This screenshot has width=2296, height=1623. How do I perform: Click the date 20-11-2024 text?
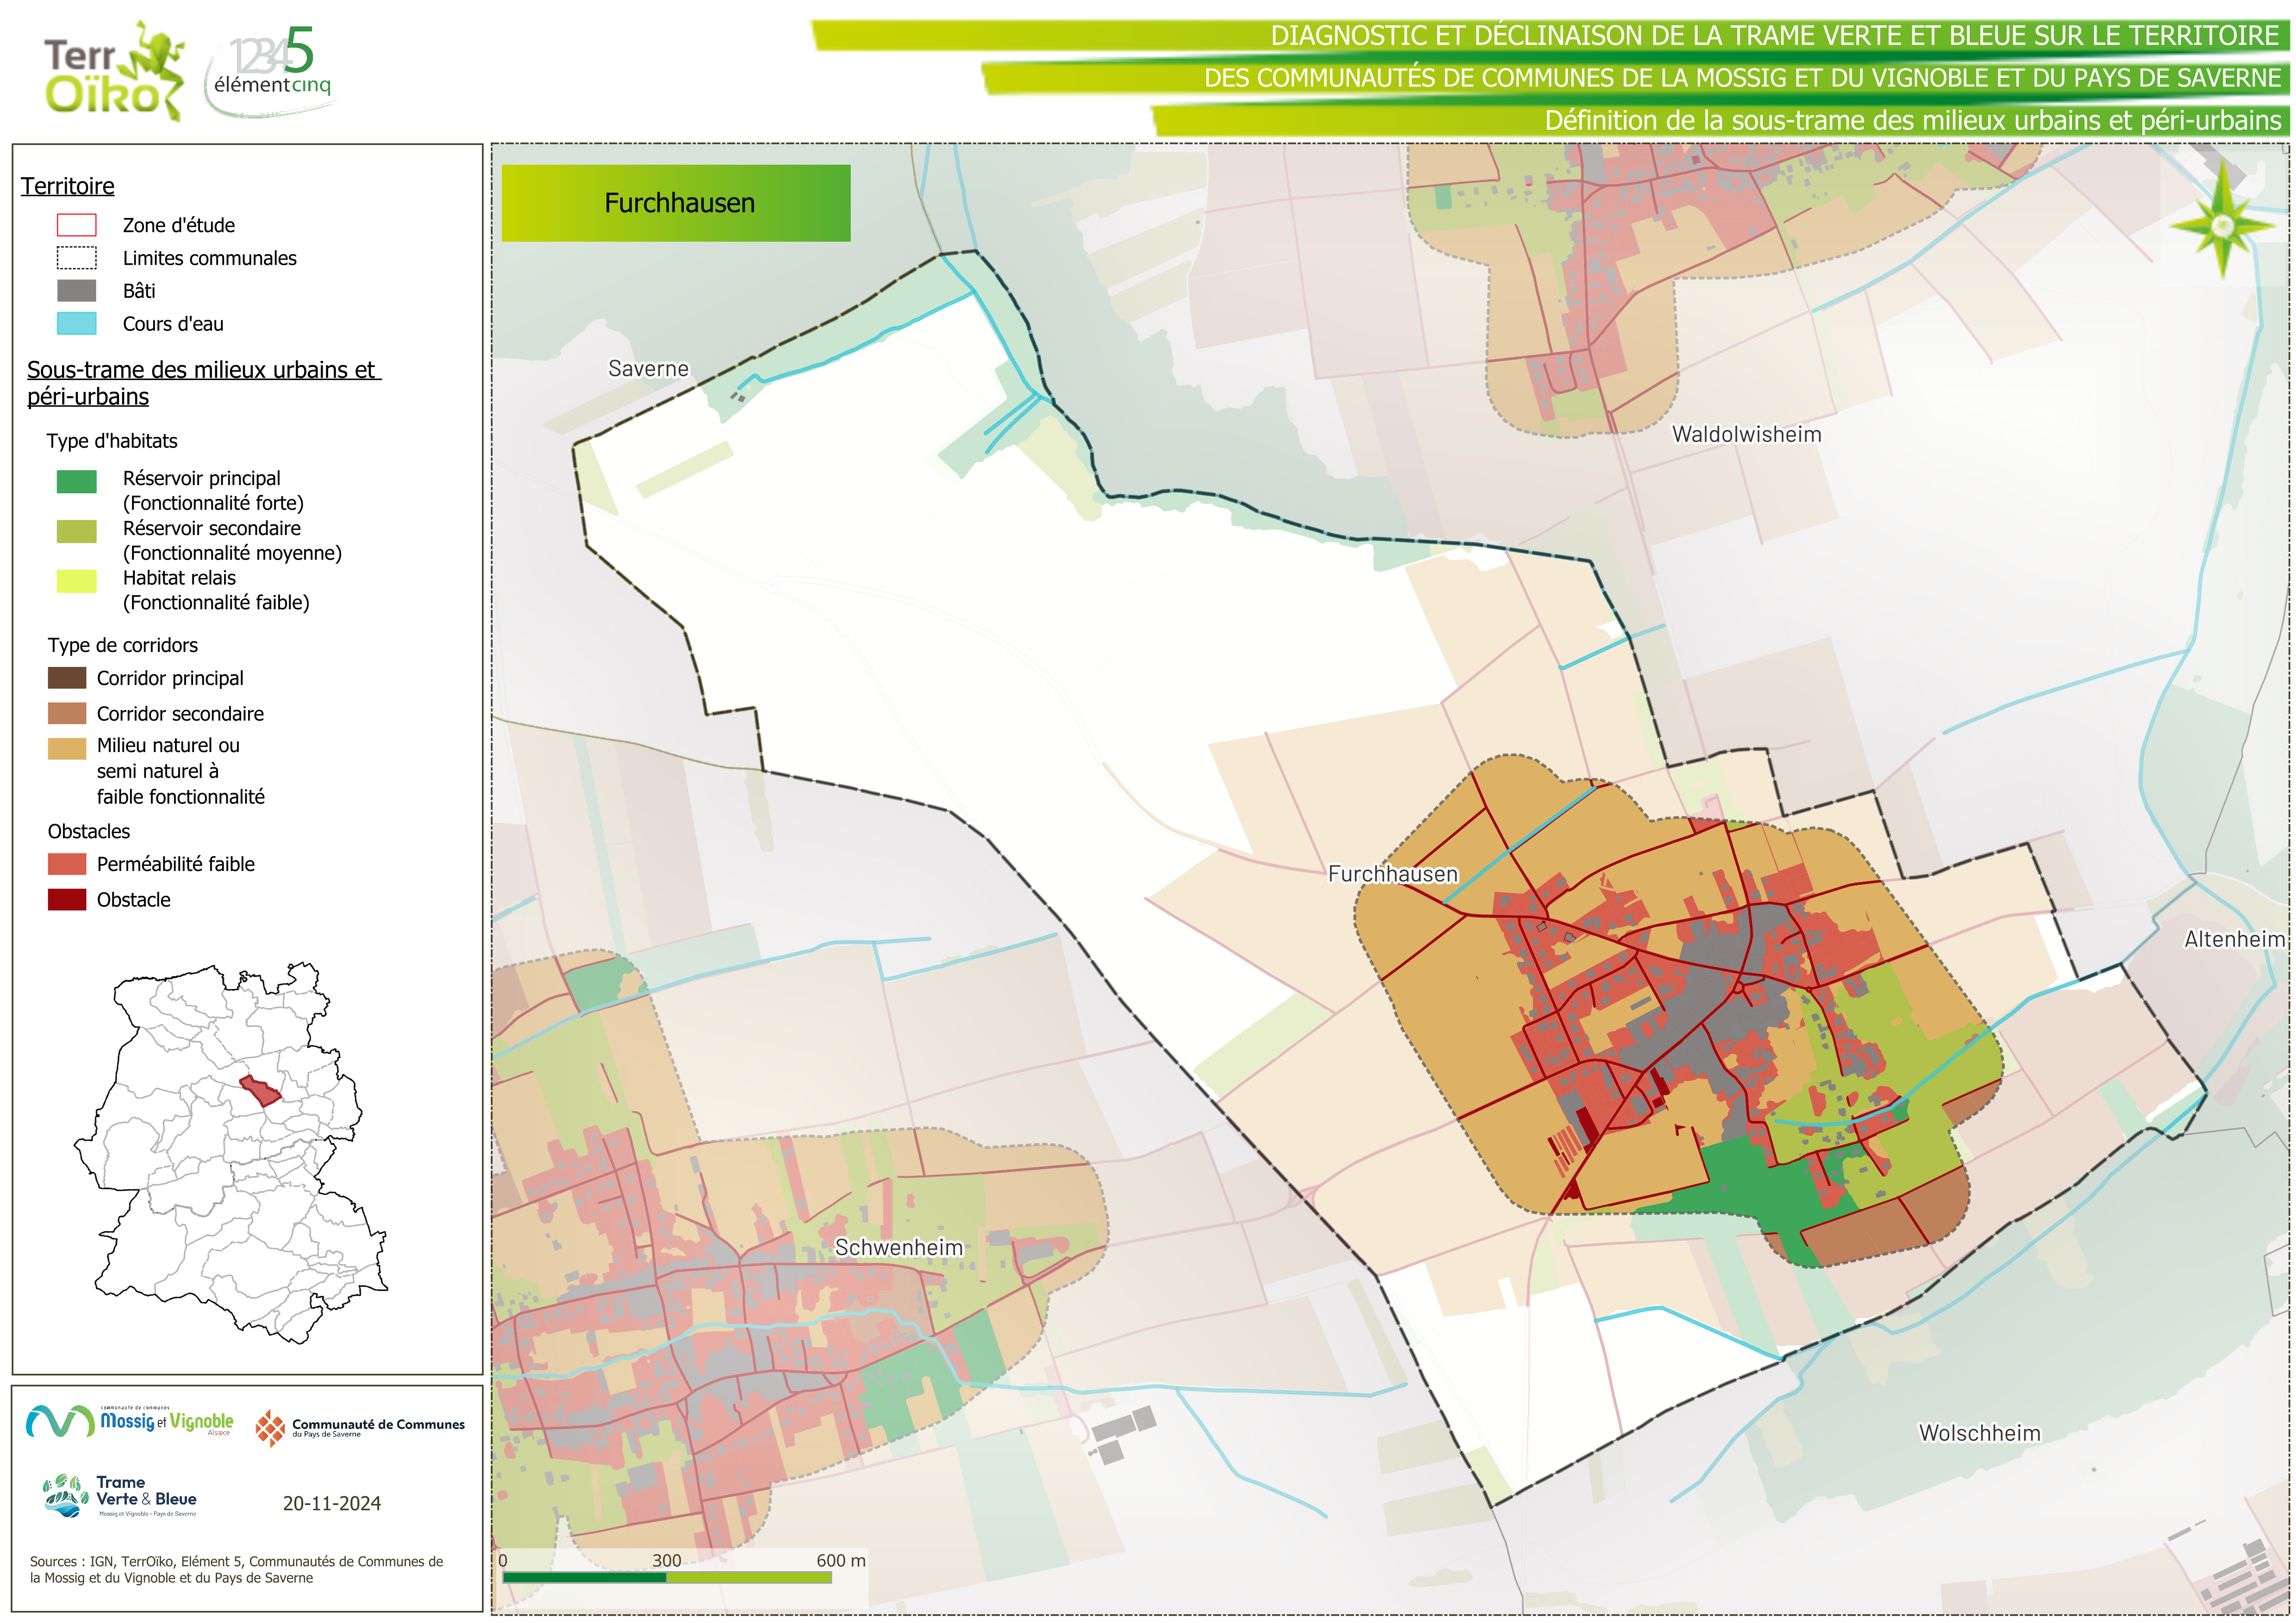pos(331,1503)
